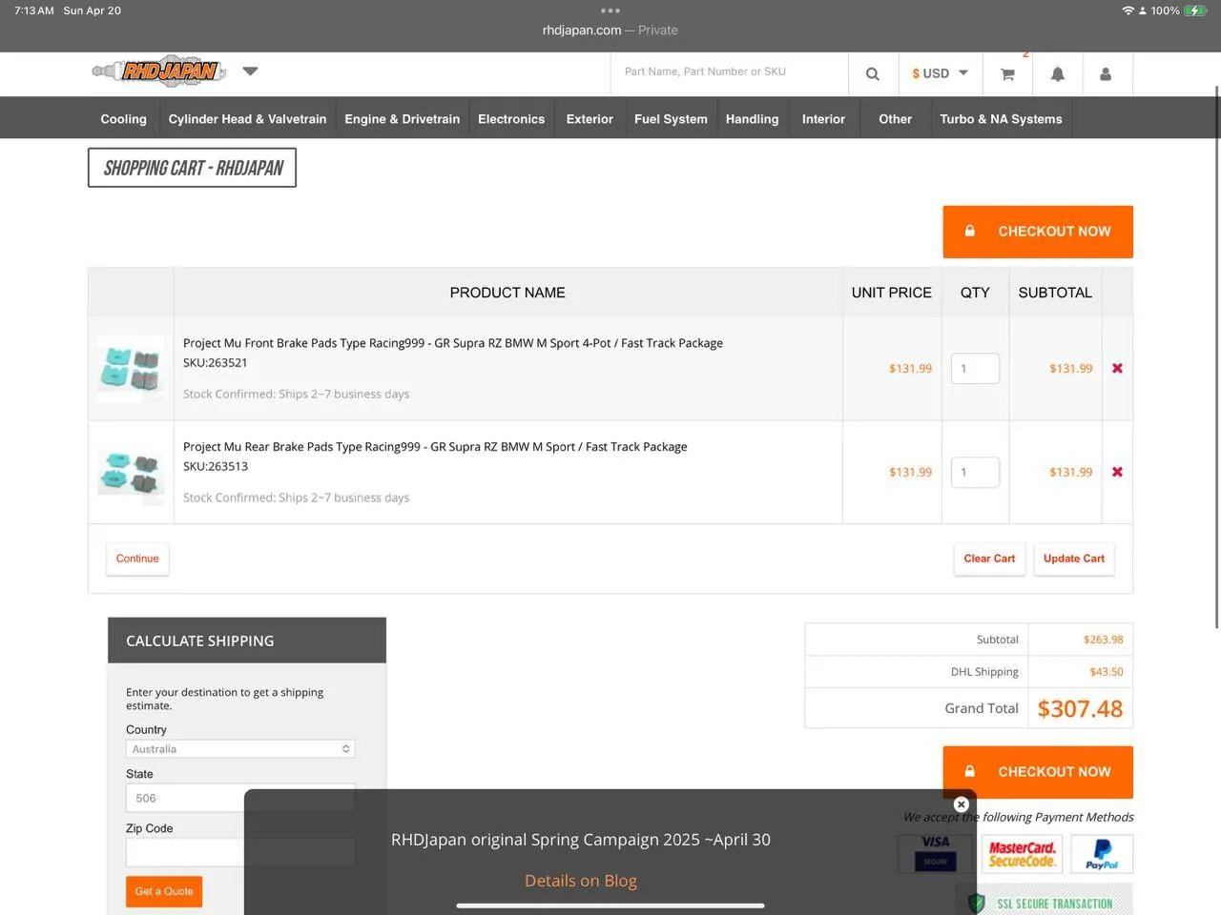Tap the battery indicator in status bar
1221x915 pixels.
[1195, 10]
